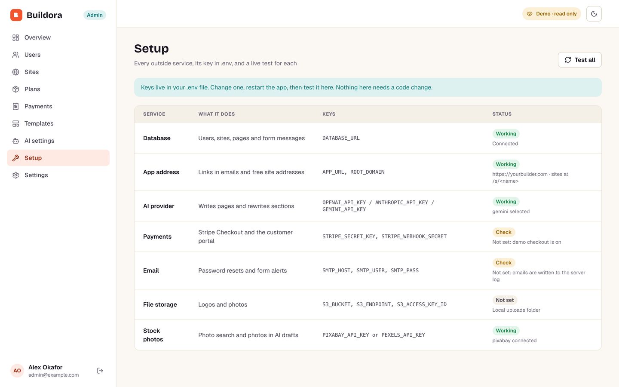Click the Alex Okafor user name
Image resolution: width=619 pixels, height=387 pixels.
click(x=45, y=367)
